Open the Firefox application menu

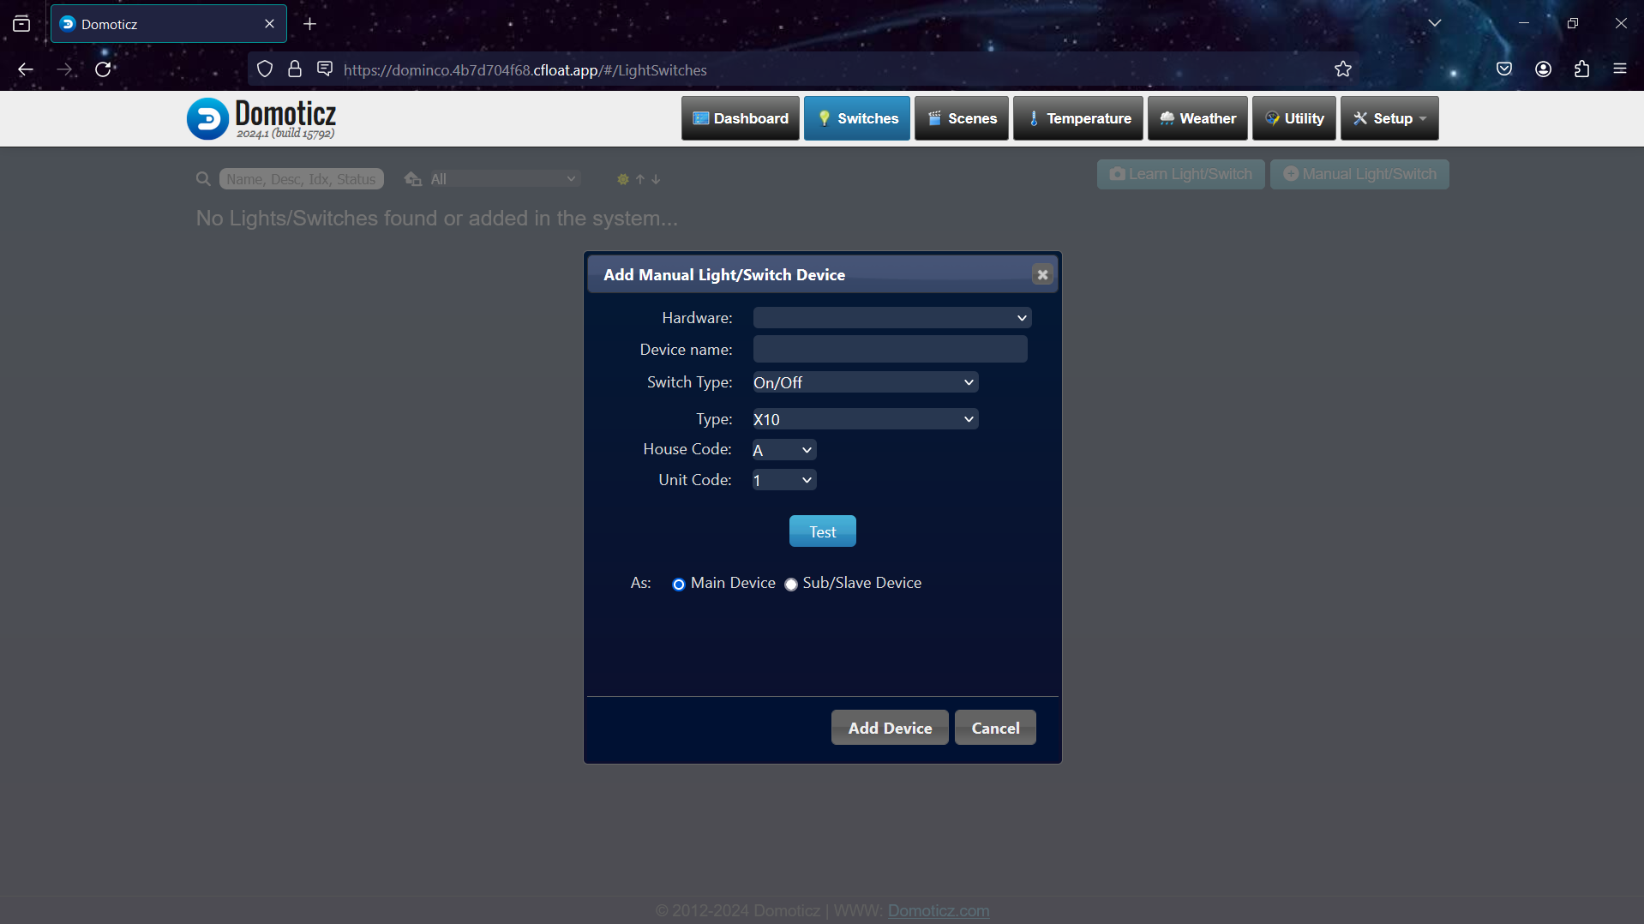(1620, 69)
